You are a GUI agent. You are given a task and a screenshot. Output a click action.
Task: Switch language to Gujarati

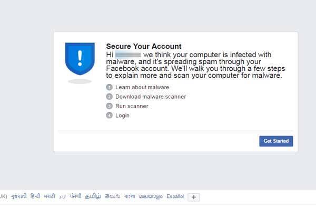[x=19, y=196]
